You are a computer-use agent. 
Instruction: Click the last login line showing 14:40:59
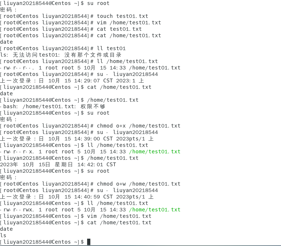pos(77,197)
